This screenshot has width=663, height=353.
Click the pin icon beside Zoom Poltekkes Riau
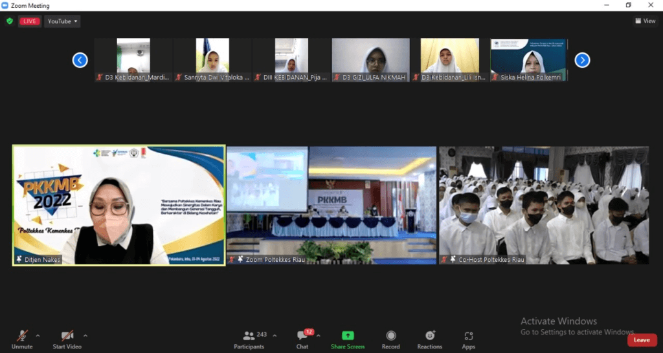(x=240, y=259)
